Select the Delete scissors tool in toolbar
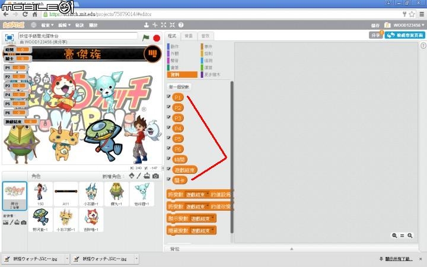 coord(155,25)
